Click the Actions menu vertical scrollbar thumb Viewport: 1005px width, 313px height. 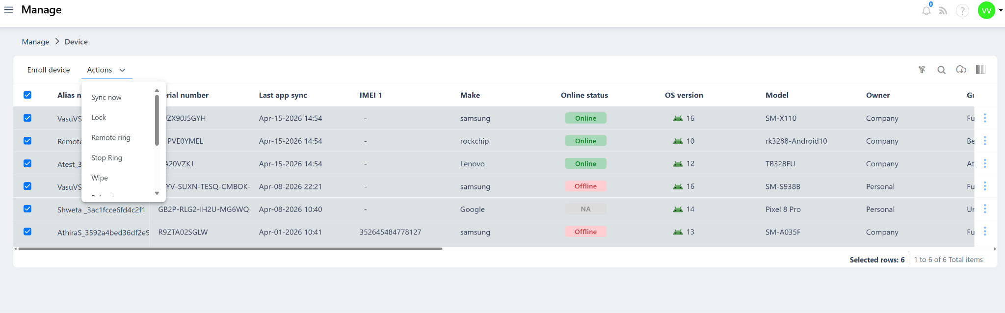tap(157, 120)
